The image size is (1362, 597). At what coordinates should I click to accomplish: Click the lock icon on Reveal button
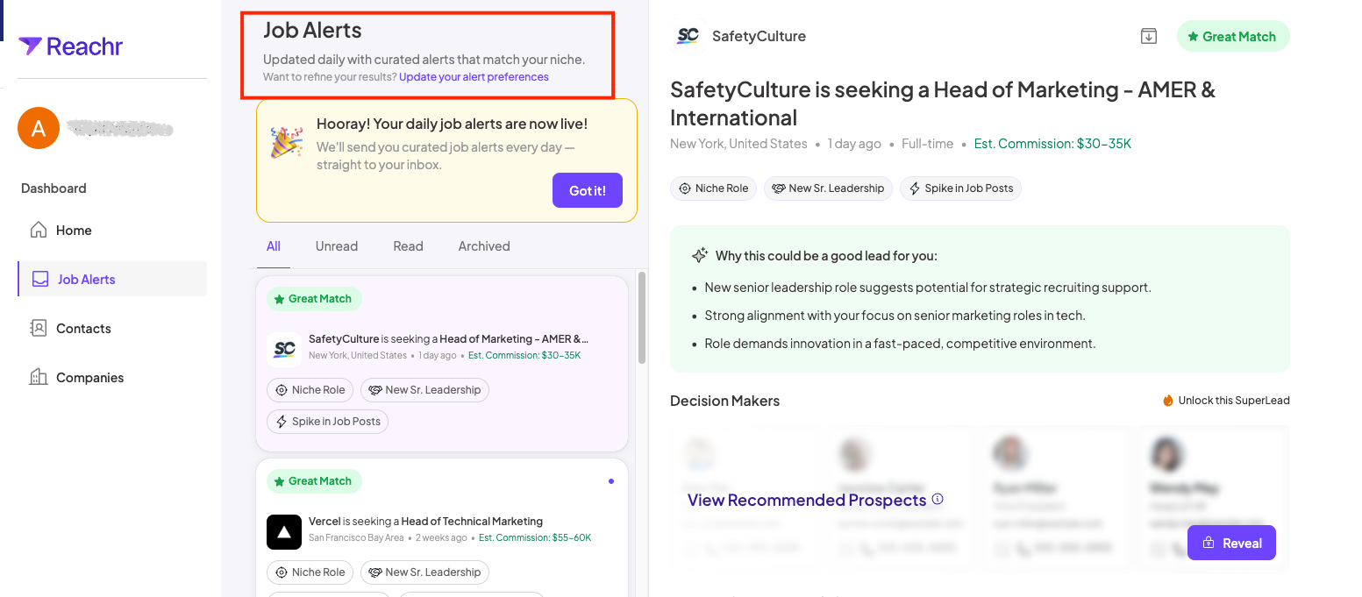point(1208,543)
